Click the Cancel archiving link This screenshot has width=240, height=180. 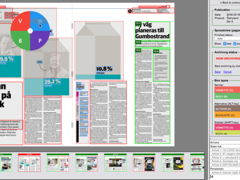point(228,72)
